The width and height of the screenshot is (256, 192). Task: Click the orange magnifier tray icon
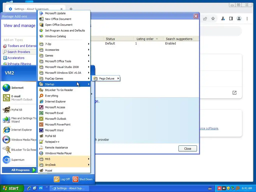(x=238, y=188)
